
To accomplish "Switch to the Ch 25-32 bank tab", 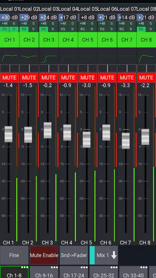I will tap(104, 272).
